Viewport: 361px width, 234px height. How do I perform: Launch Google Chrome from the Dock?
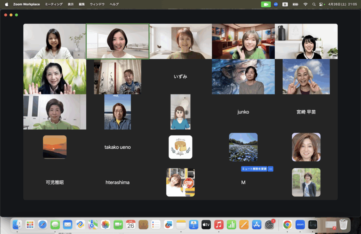(x=287, y=225)
